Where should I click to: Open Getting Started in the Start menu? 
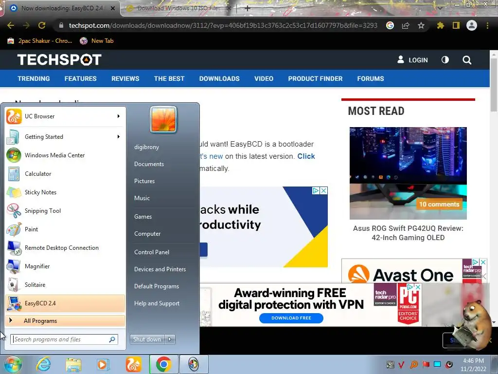coord(65,137)
